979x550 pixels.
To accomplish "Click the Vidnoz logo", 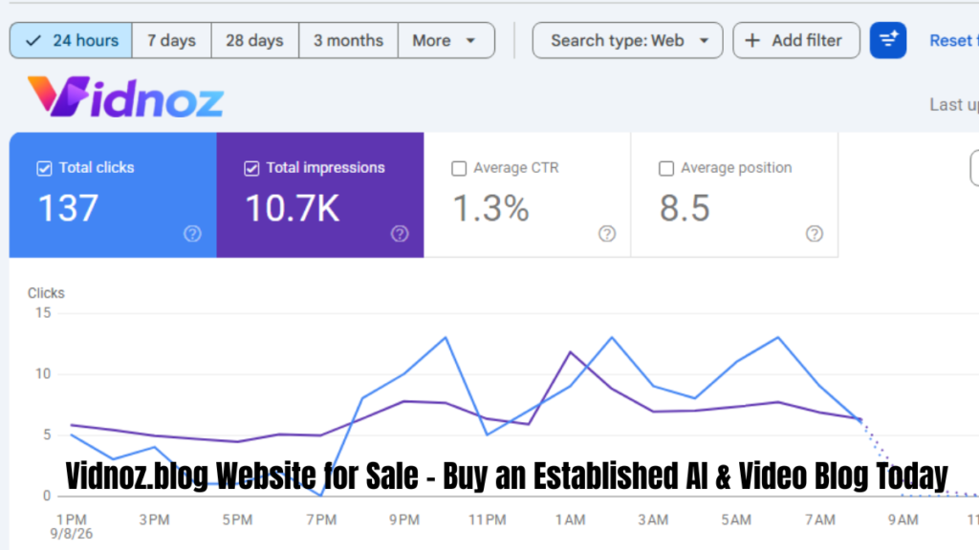I will click(x=125, y=96).
